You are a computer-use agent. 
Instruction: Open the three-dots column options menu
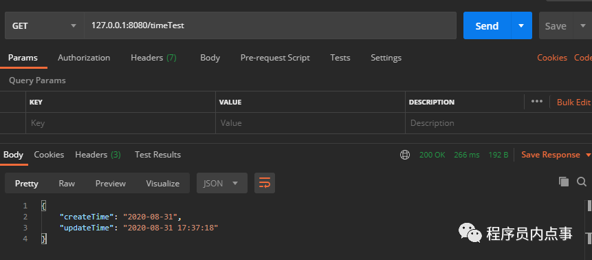coord(537,101)
